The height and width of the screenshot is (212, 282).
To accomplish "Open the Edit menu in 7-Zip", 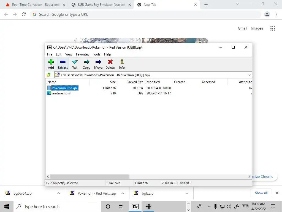I will (59, 54).
